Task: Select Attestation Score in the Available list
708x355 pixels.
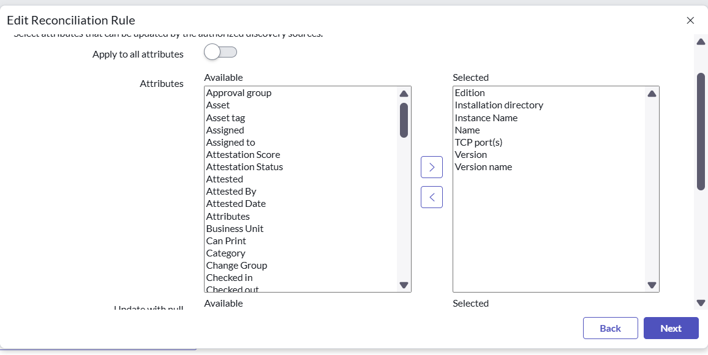Action: point(243,154)
